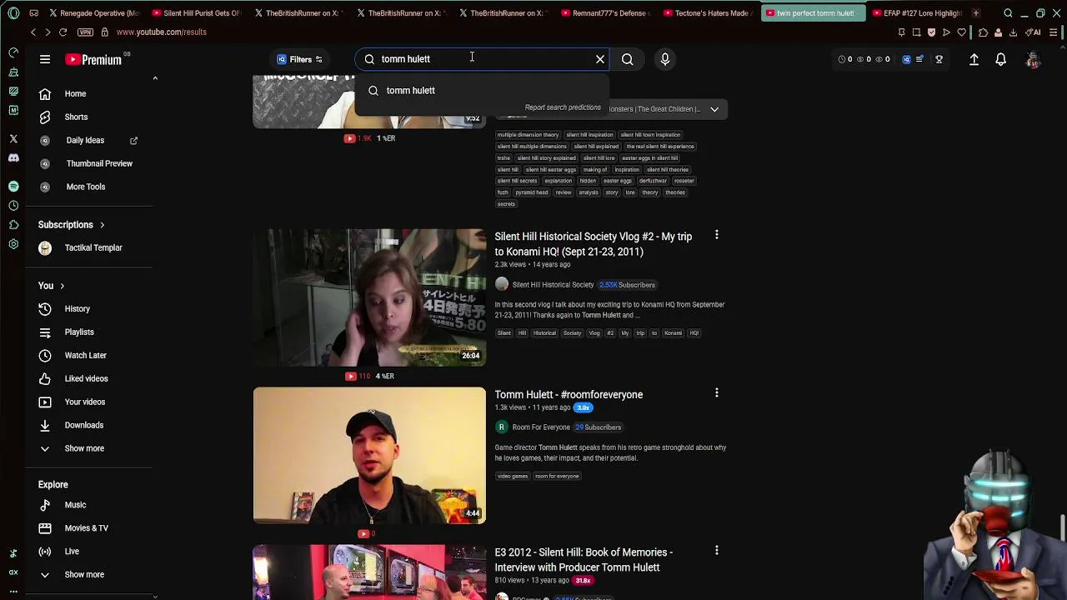Image resolution: width=1067 pixels, height=600 pixels.
Task: Click the 'silent hill explained' tag
Action: pos(596,147)
